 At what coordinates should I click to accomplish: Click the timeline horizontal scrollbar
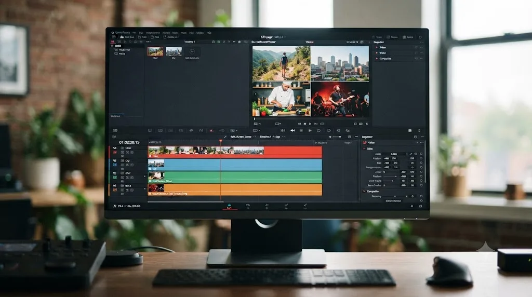185,202
